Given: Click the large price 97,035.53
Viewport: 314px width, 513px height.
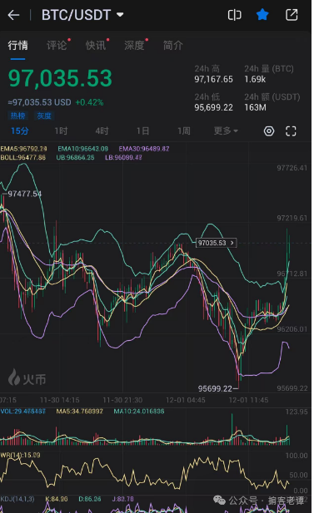Looking at the screenshot, I should click(60, 78).
